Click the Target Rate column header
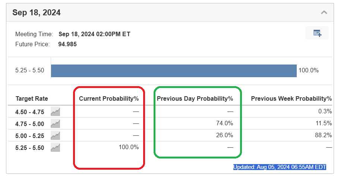This screenshot has height=179, width=337. pyautogui.click(x=32, y=99)
